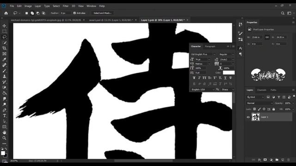Screen dimensions: 296x166
Task: Toggle pixel layer filter in Layers panel
Action: click(268, 97)
